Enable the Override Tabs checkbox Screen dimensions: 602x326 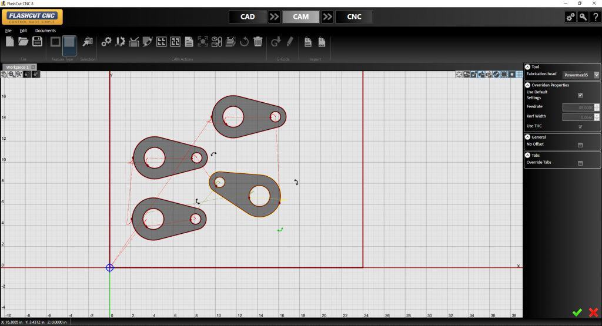(x=580, y=163)
